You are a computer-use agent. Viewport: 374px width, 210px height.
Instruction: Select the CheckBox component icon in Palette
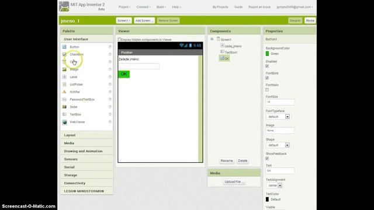point(64,54)
